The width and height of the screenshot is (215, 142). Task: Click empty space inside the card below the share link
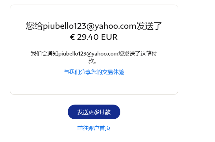pyautogui.click(x=94, y=84)
